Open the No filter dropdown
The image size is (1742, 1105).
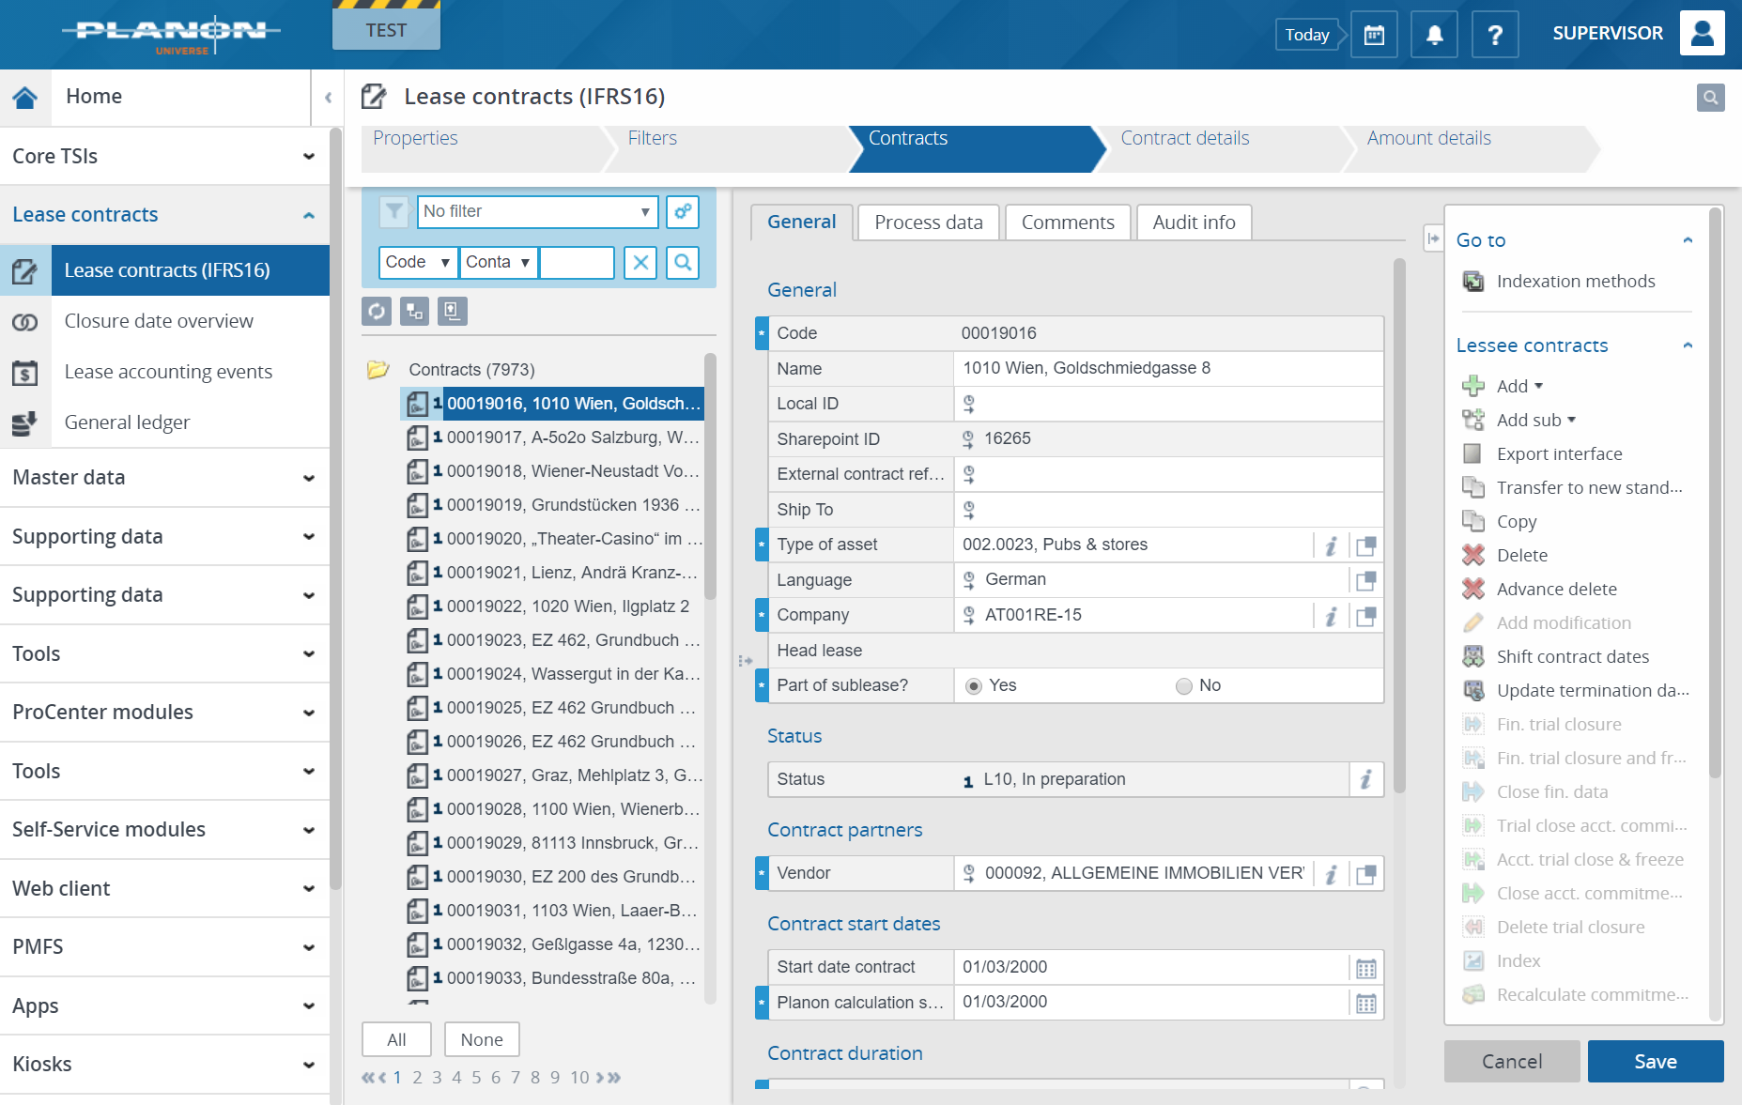click(537, 211)
